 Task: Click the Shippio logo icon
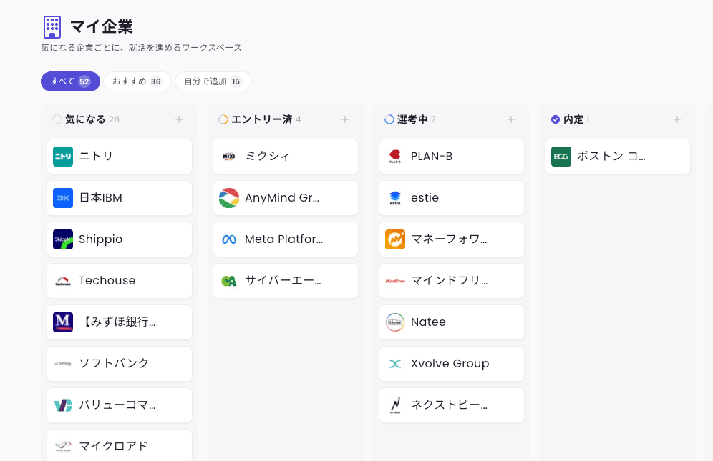pyautogui.click(x=63, y=239)
